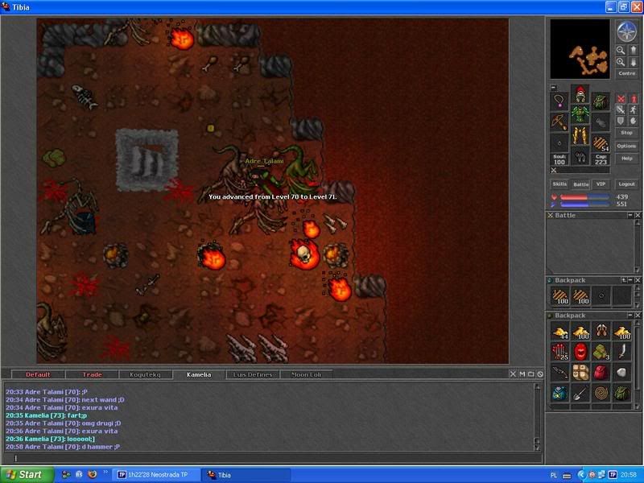The image size is (644, 483).
Task: Click the Stop button
Action: click(x=627, y=133)
